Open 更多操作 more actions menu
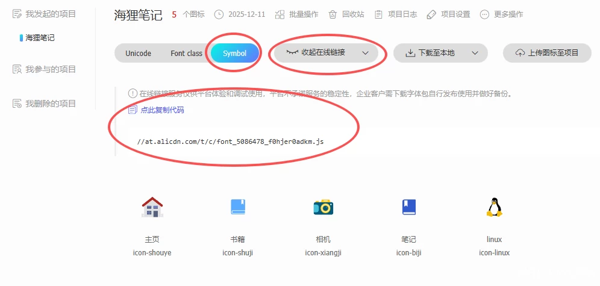The image size is (600, 286). pos(501,14)
